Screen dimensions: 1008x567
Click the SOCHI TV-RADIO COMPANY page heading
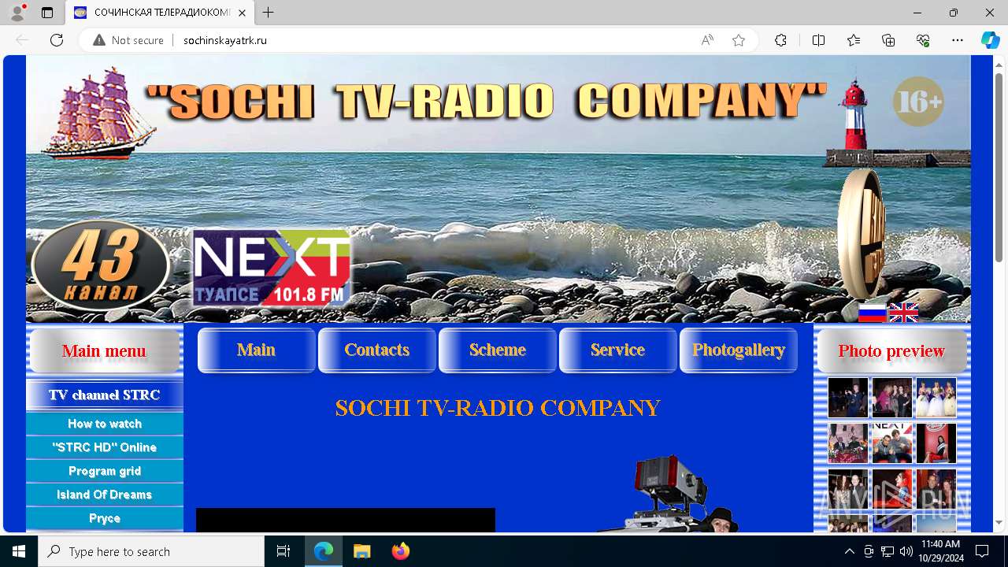[x=498, y=408]
